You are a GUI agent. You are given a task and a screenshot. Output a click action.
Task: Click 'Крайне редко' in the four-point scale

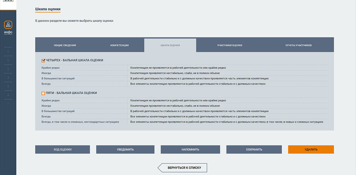[50, 68]
